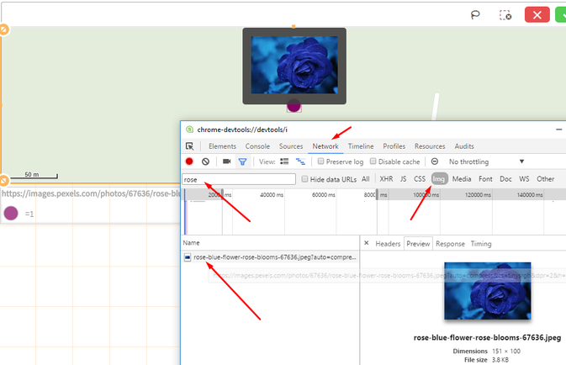Select the Preview tab of request

pos(418,244)
